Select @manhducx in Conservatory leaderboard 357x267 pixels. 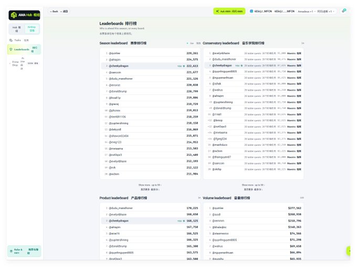pos(219,145)
